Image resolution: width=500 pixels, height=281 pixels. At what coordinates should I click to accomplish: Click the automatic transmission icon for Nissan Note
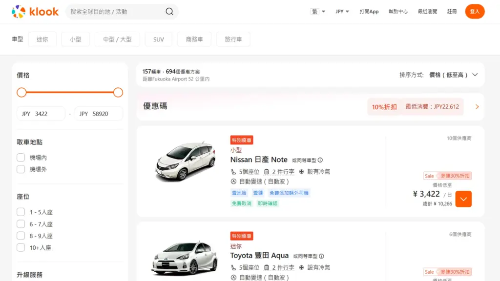pos(233,181)
